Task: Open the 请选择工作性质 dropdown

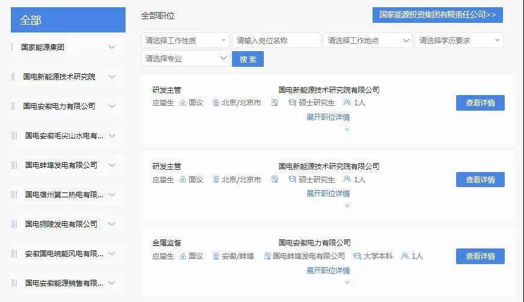Action: pyautogui.click(x=186, y=41)
